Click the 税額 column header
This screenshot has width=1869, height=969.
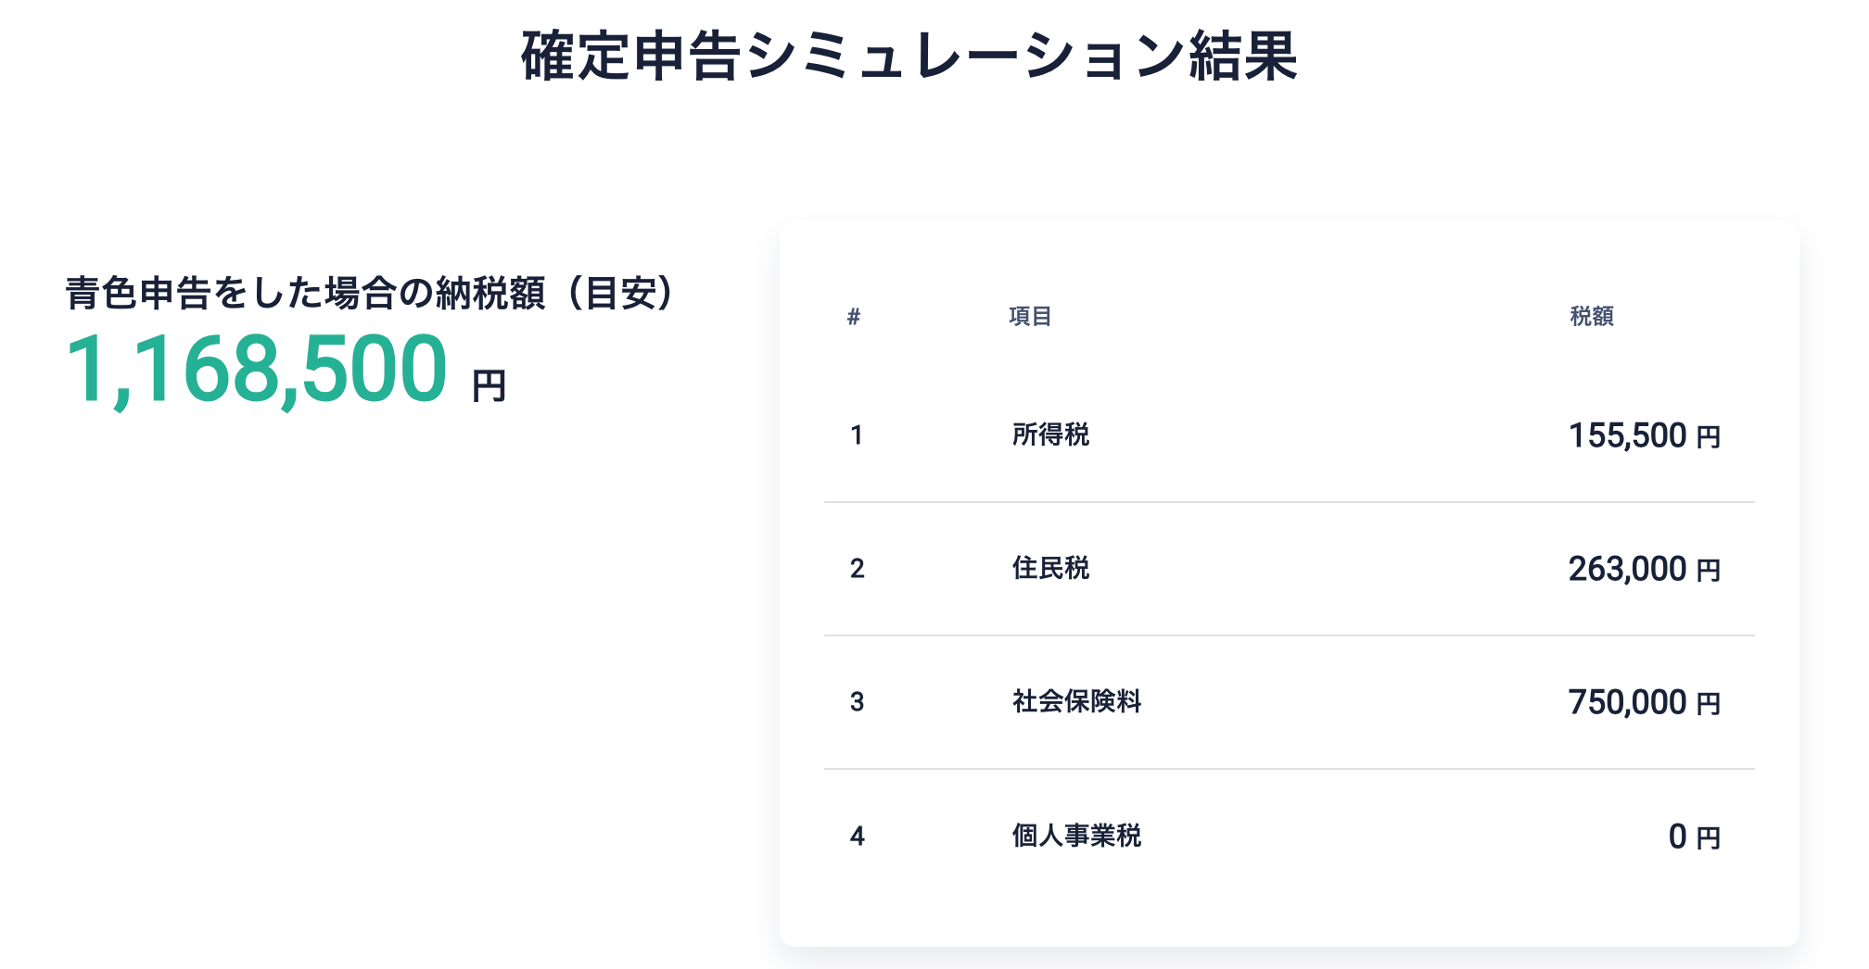coord(1592,317)
